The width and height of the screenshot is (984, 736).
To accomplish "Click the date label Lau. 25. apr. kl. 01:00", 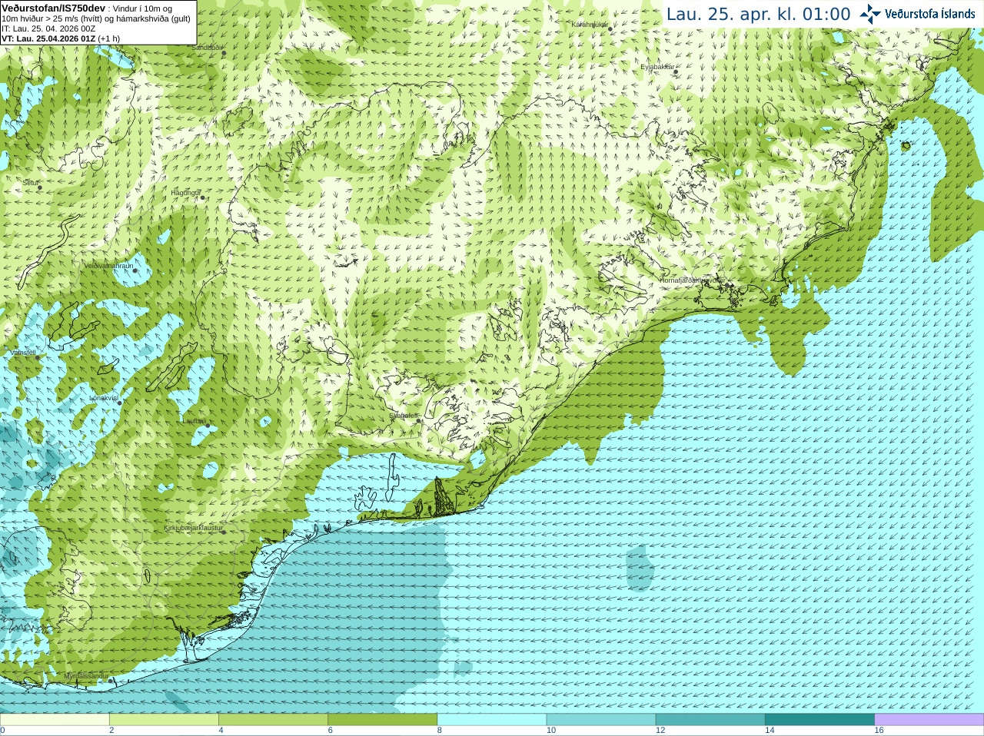I will 758,15.
